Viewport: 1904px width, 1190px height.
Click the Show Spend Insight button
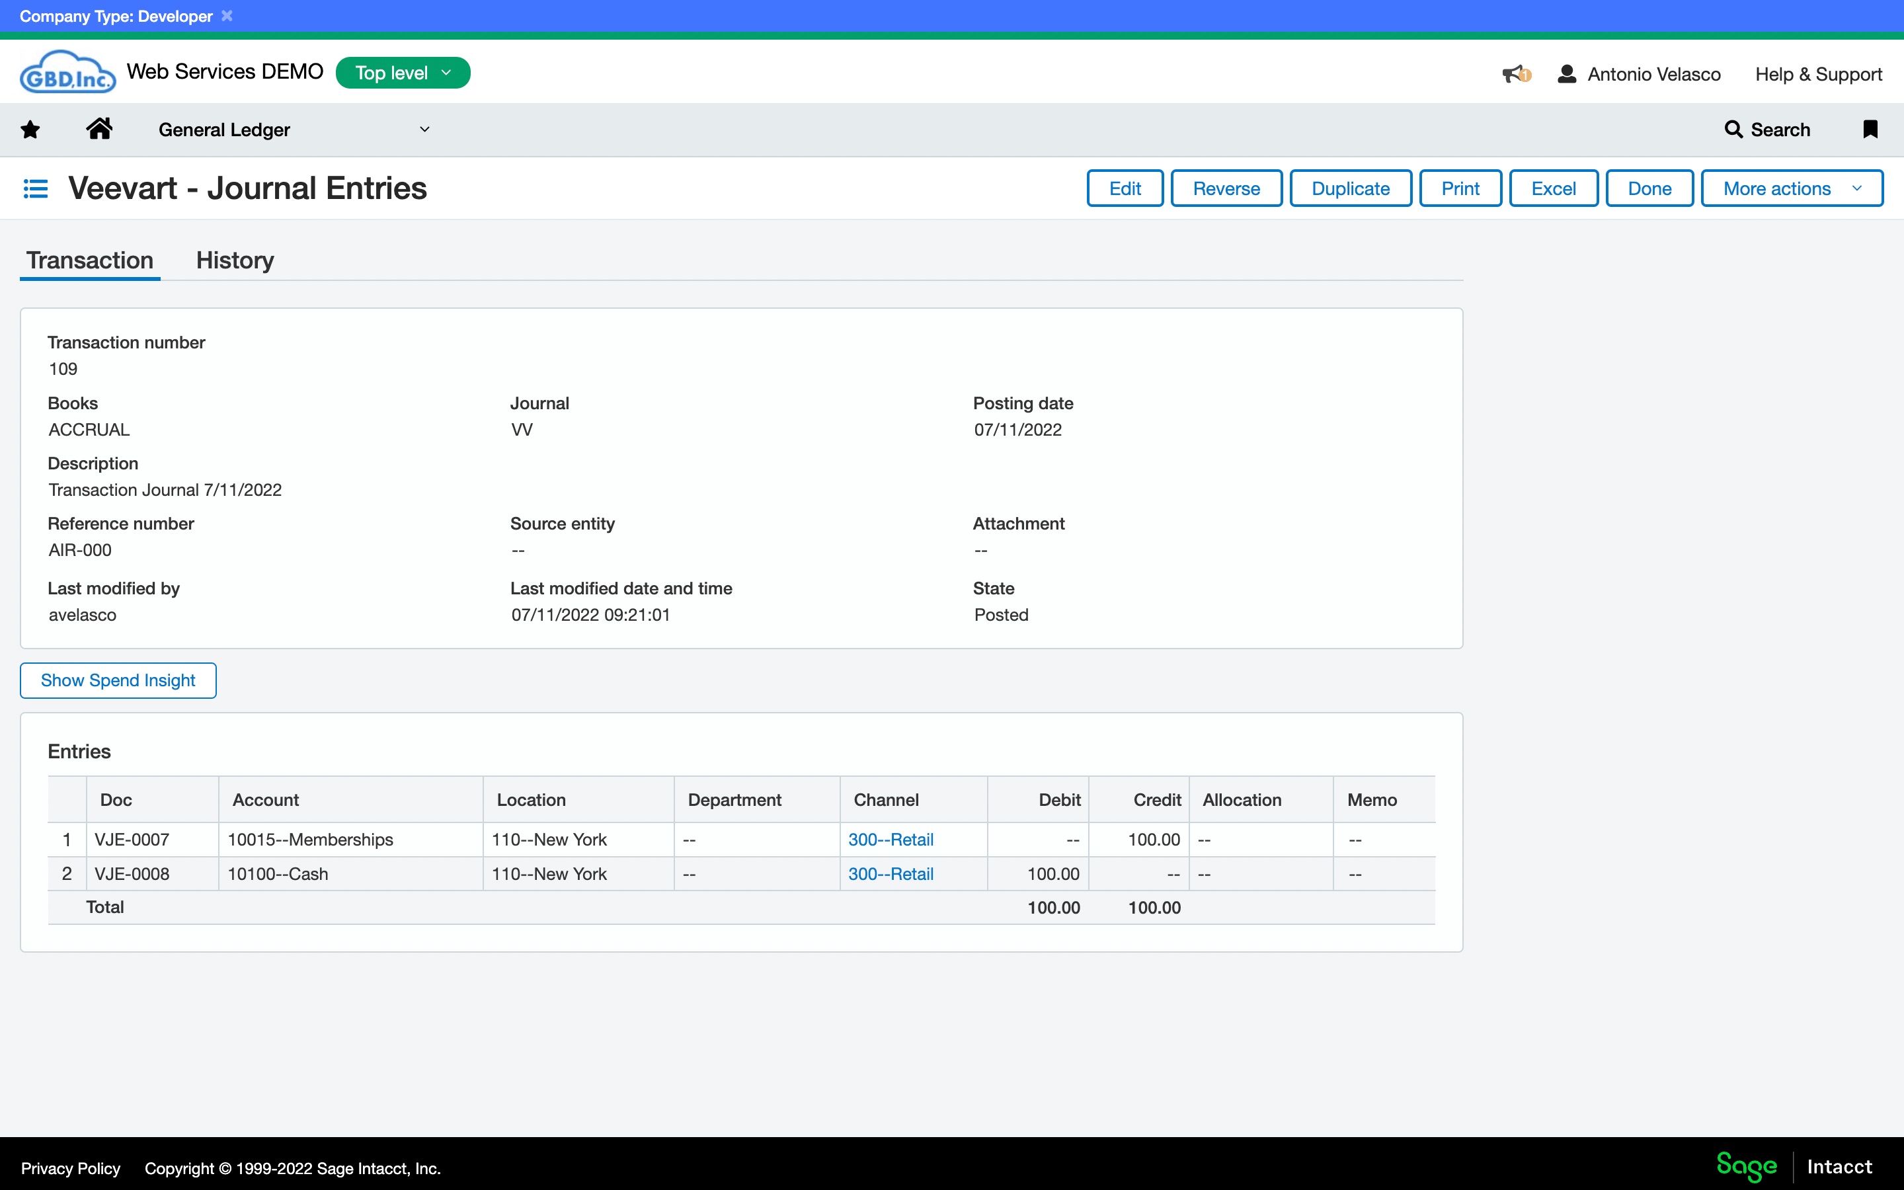[x=117, y=680]
